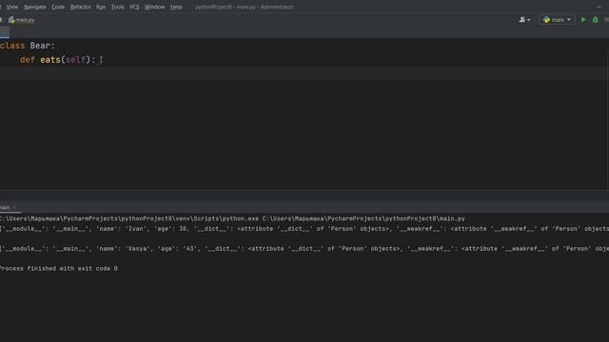
Task: Open the VCS menu
Action: tap(134, 7)
